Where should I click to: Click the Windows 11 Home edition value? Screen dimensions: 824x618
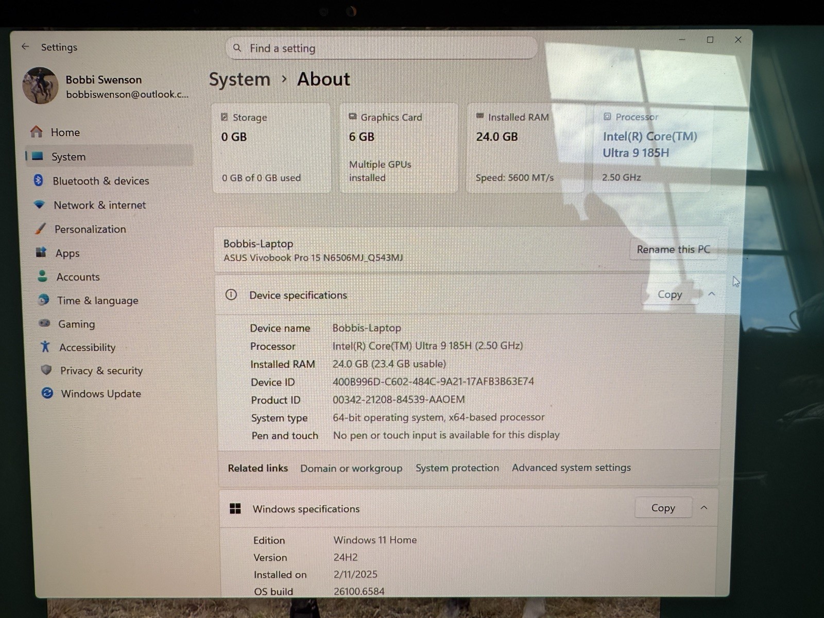[x=375, y=540]
